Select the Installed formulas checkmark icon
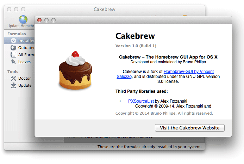 (x=13, y=41)
